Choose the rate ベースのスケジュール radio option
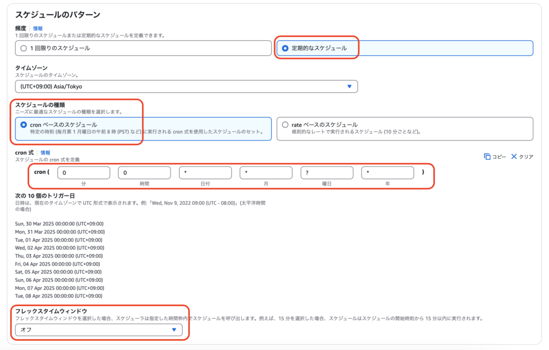This screenshot has height=350, width=549. [x=285, y=125]
